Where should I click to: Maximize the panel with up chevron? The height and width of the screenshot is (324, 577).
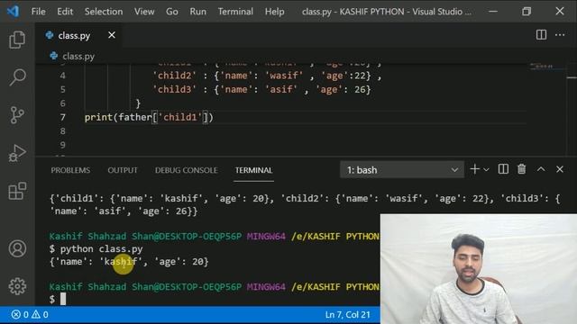(541, 169)
